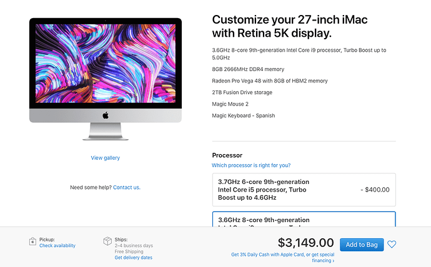Click the Contact us link
431x267 pixels.
click(127, 187)
